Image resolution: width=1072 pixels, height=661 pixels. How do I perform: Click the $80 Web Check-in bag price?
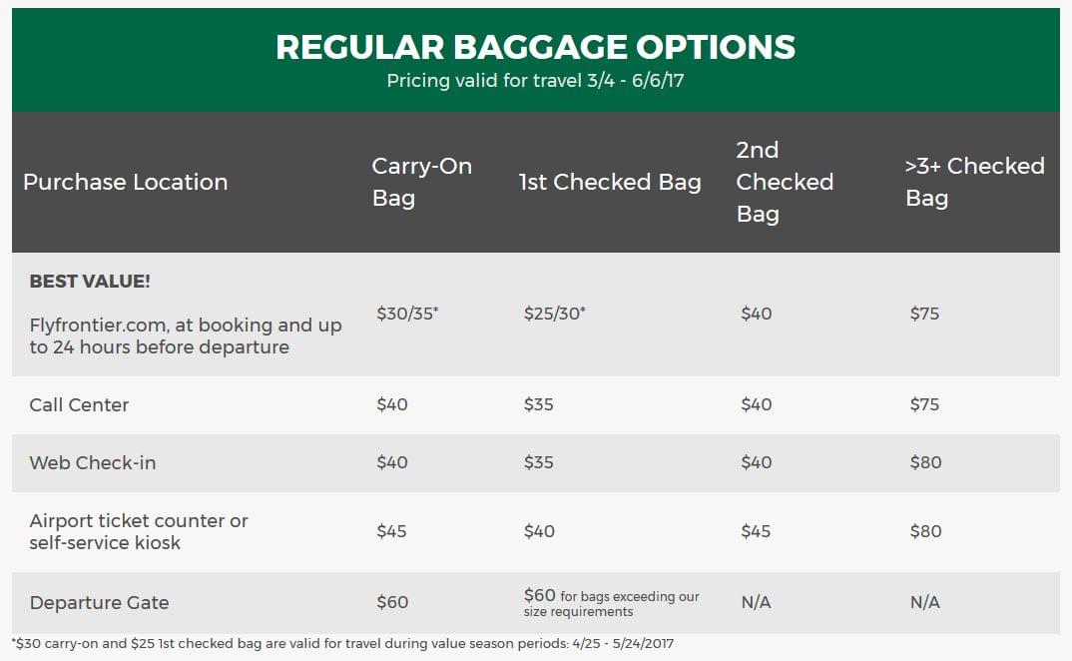click(x=925, y=462)
